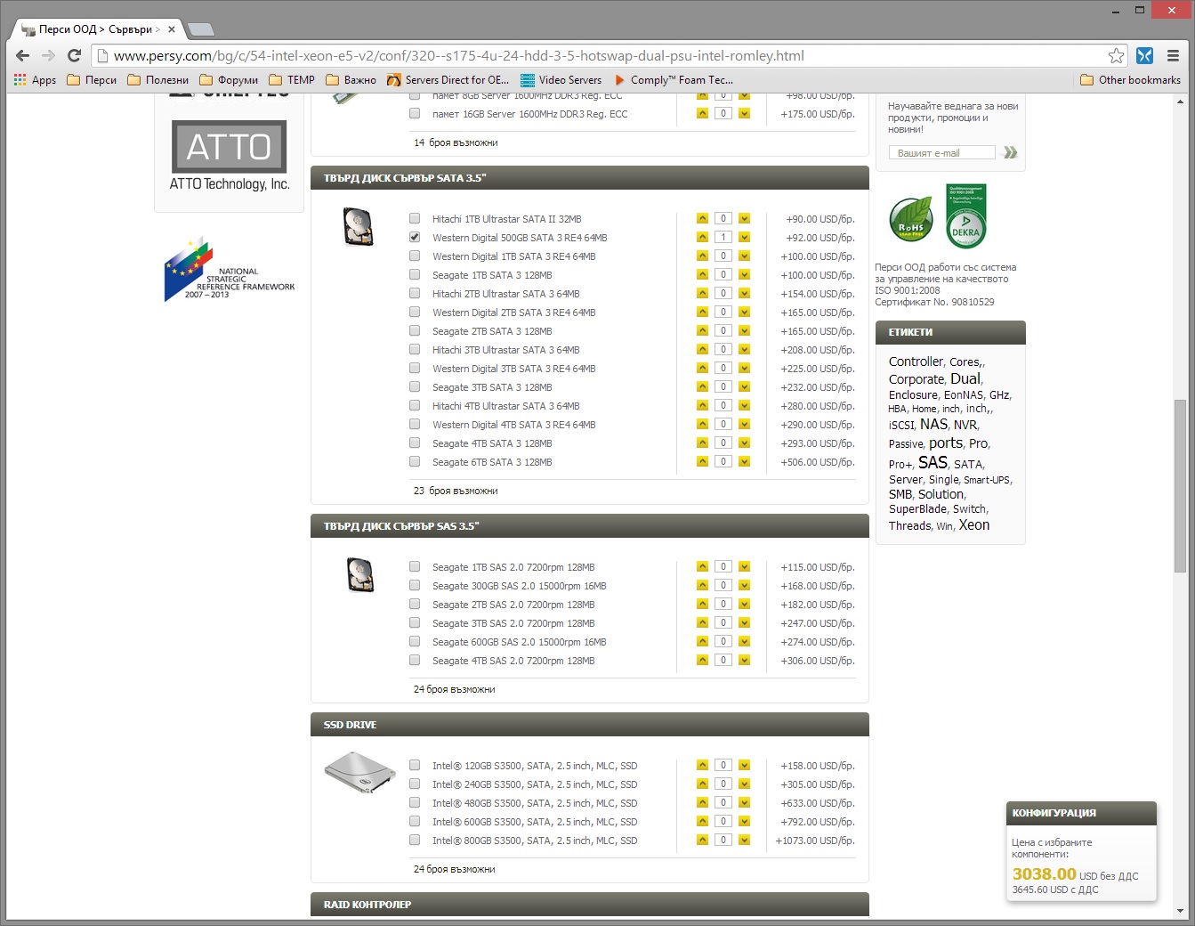The width and height of the screenshot is (1195, 926).
Task: Open Video Servers bookmark
Action: pos(561,80)
